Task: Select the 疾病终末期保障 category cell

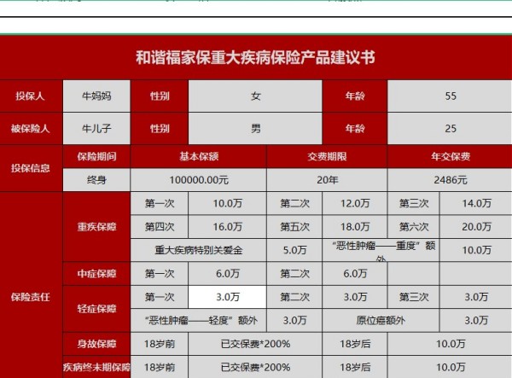Action: click(x=96, y=367)
